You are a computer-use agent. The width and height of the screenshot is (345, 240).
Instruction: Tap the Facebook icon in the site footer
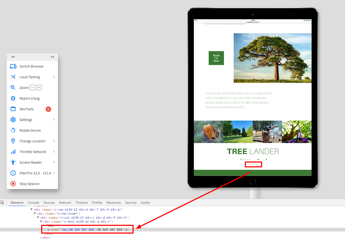click(x=266, y=159)
